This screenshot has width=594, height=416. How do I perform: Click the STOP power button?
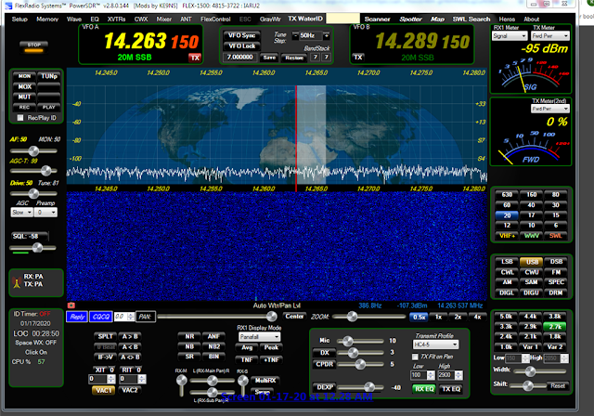click(33, 46)
